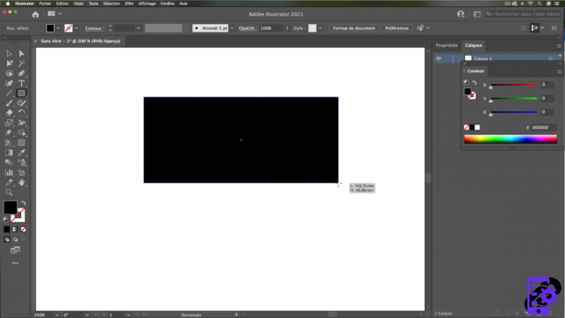The height and width of the screenshot is (318, 565).
Task: Switch to the Propriétés tab
Action: pos(447,45)
